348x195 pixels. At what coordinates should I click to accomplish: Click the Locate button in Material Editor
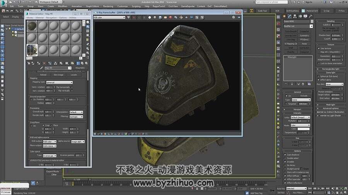tap(74, 75)
